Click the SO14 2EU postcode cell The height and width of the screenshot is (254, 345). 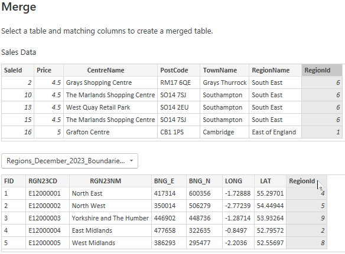178,107
